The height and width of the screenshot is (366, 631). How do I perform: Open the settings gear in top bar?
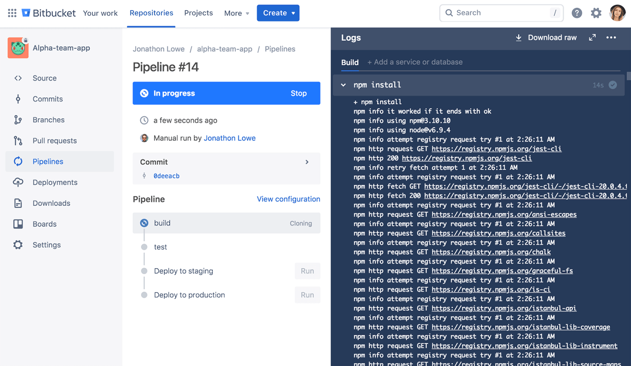point(596,13)
